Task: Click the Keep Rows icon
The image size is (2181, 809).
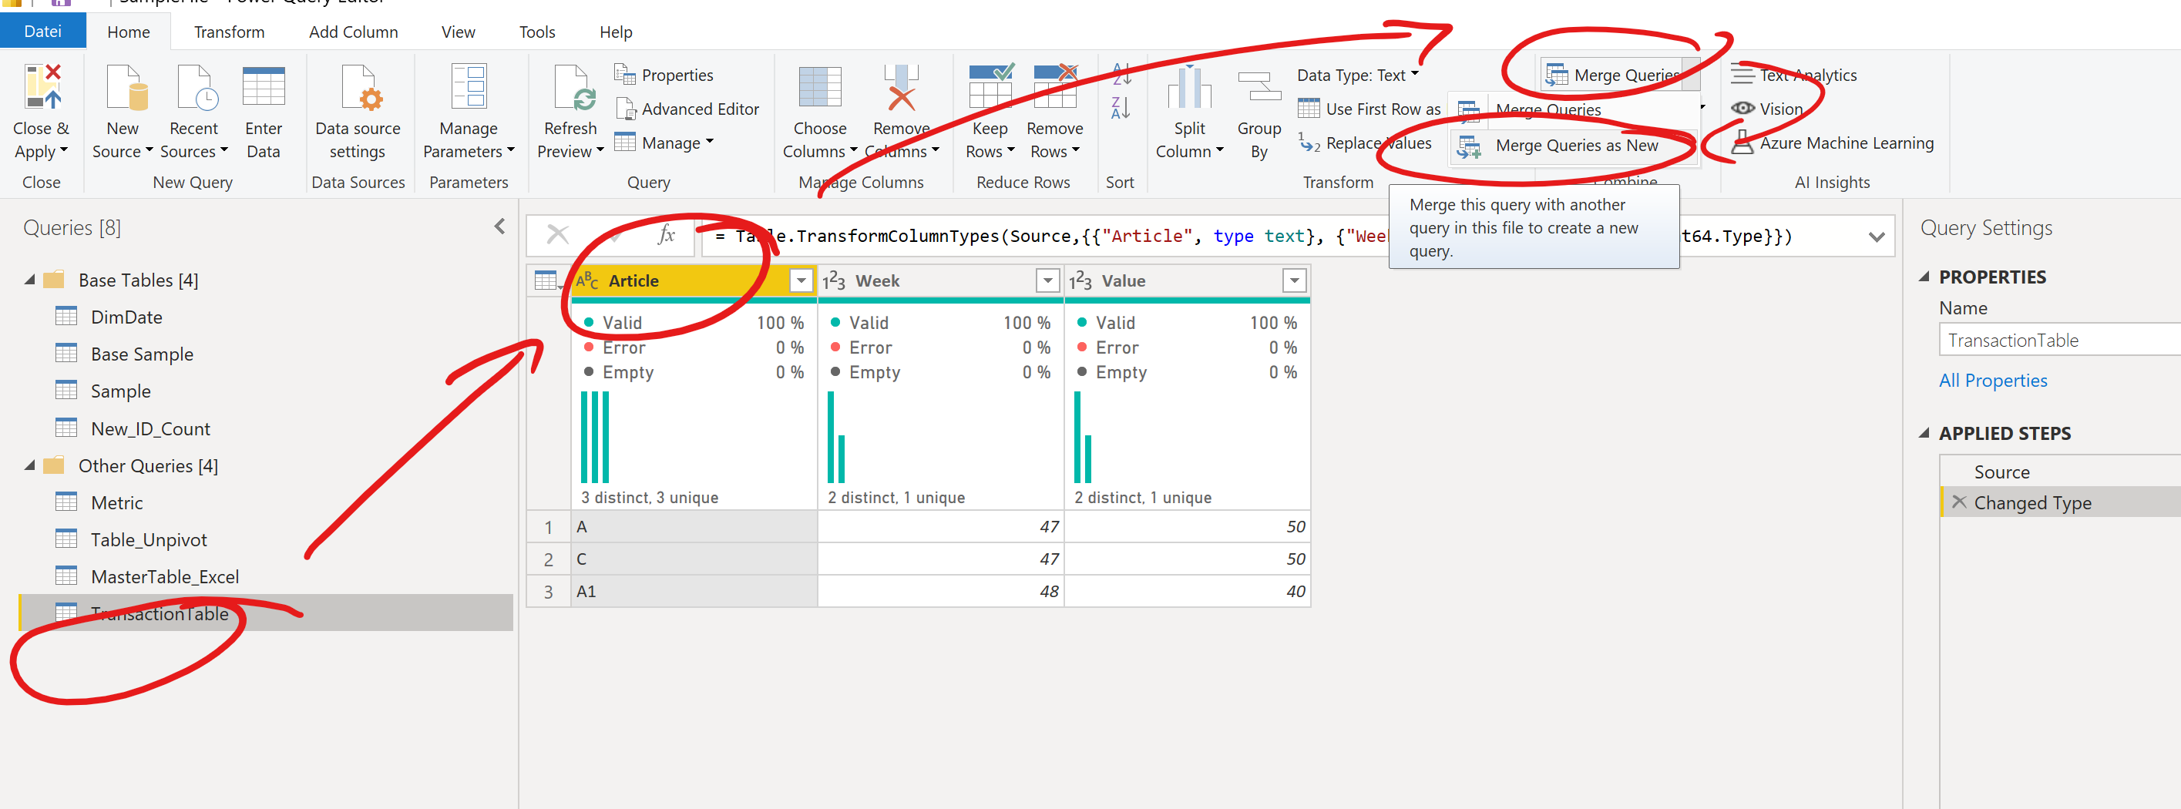Action: pyautogui.click(x=990, y=86)
